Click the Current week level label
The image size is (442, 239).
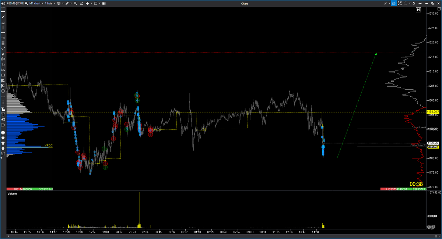(419, 127)
